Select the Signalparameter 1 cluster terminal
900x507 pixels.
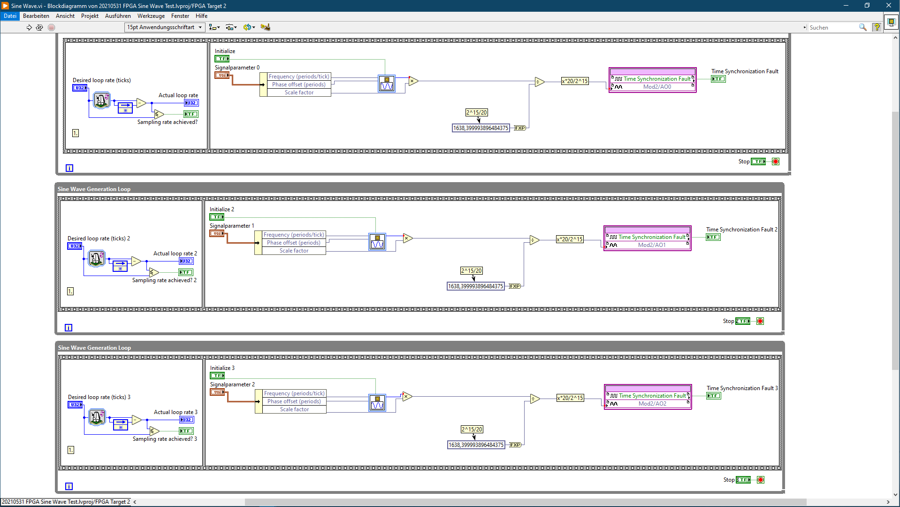[x=217, y=233]
